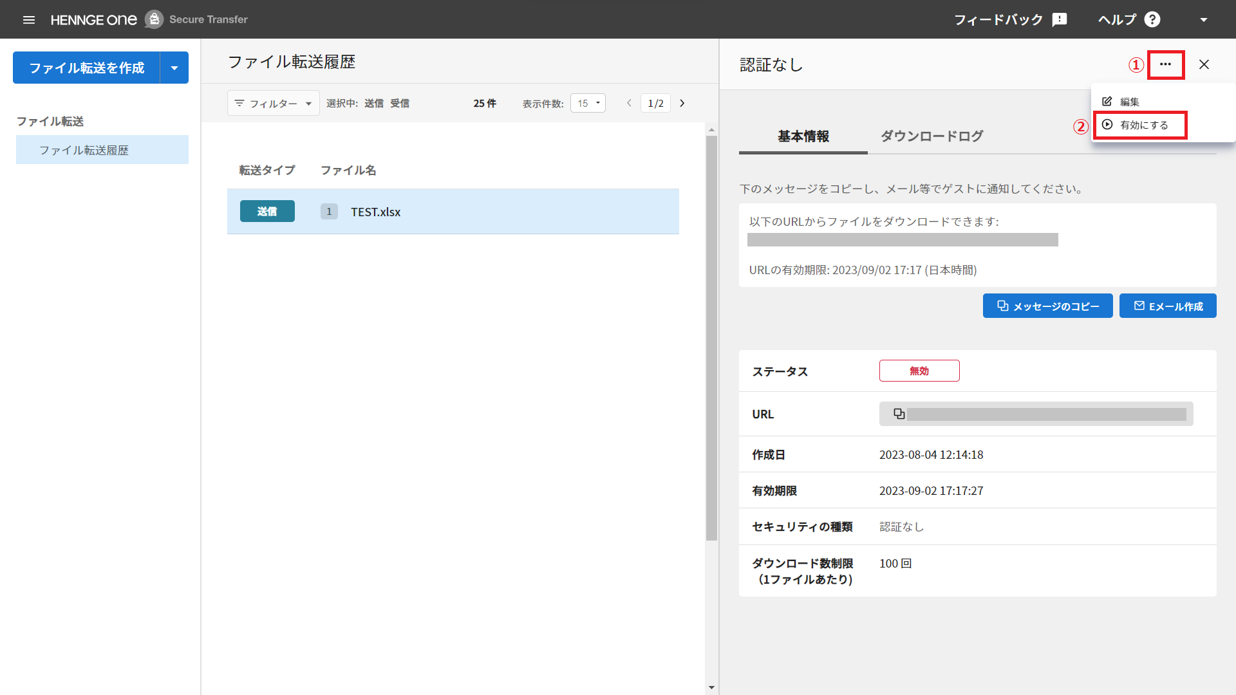The width and height of the screenshot is (1236, 695).
Task: Click the 25 件 result count
Action: 485,103
